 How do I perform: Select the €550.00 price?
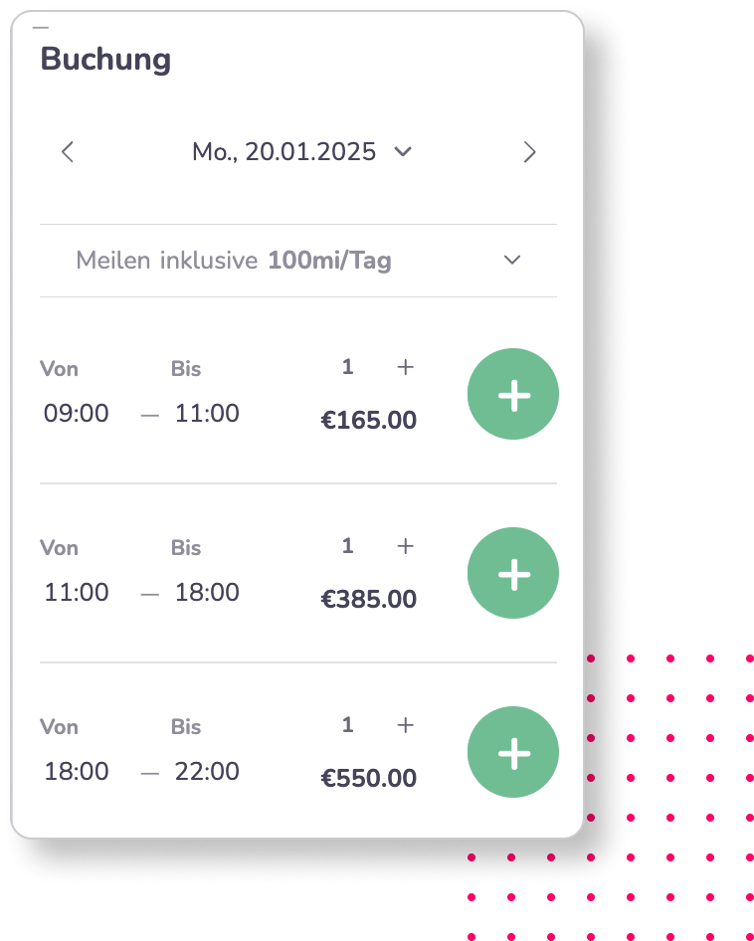coord(369,779)
